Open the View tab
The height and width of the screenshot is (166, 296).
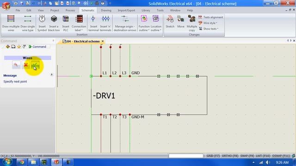(41, 10)
